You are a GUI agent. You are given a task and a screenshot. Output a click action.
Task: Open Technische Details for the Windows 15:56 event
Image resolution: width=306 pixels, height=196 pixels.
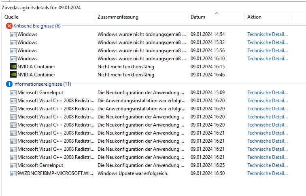coord(268,51)
